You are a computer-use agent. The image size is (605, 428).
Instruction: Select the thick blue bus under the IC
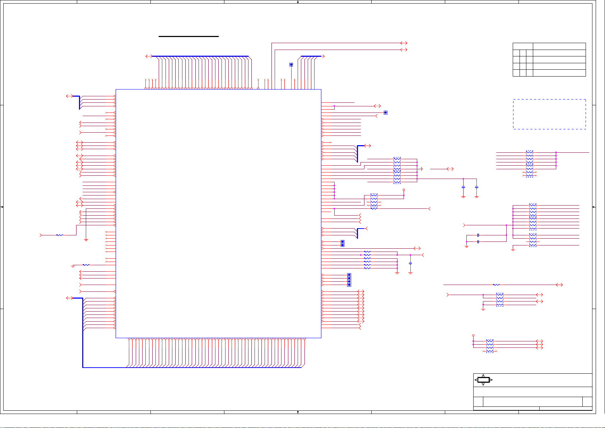[x=192, y=368]
